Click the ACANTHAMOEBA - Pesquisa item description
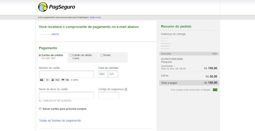The height and width of the screenshot is (131, 255). (x=173, y=60)
